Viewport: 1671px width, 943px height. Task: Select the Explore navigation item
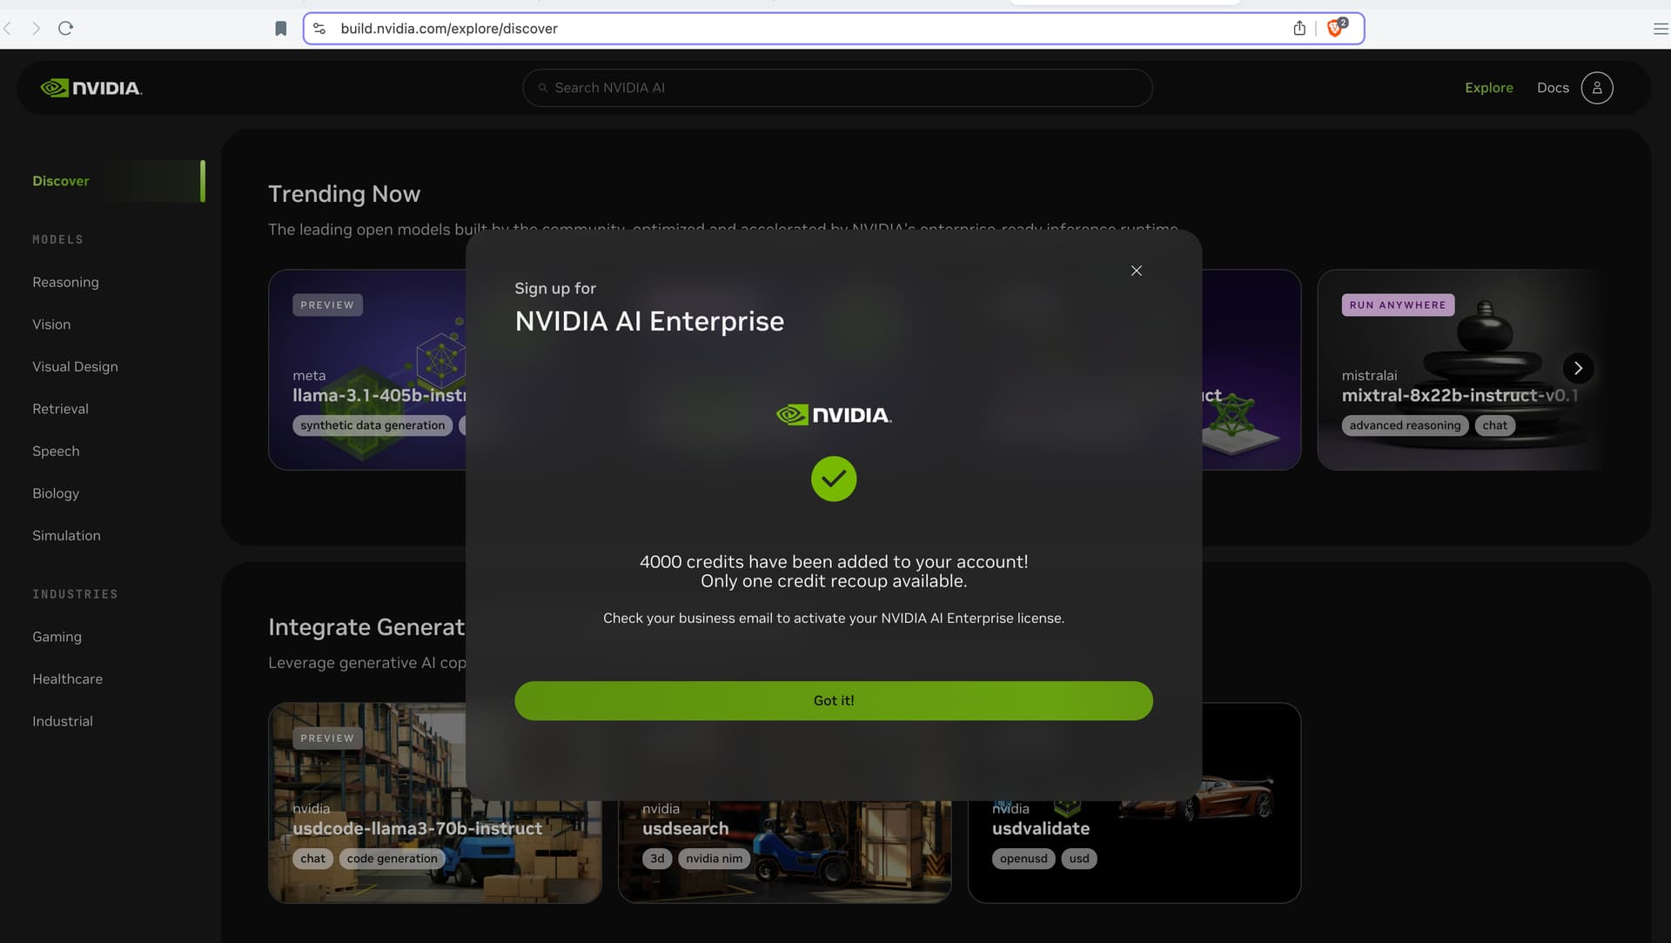click(1488, 88)
